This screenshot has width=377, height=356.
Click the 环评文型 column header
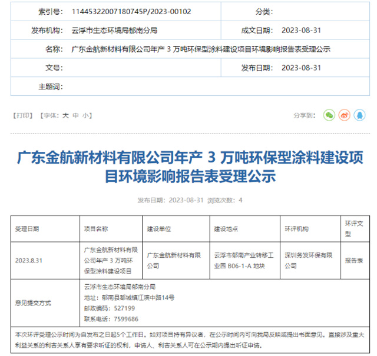(x=354, y=229)
